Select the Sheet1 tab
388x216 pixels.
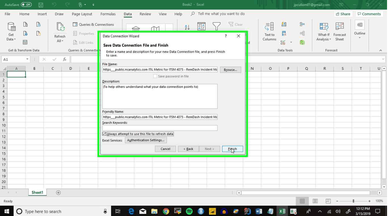tap(37, 192)
